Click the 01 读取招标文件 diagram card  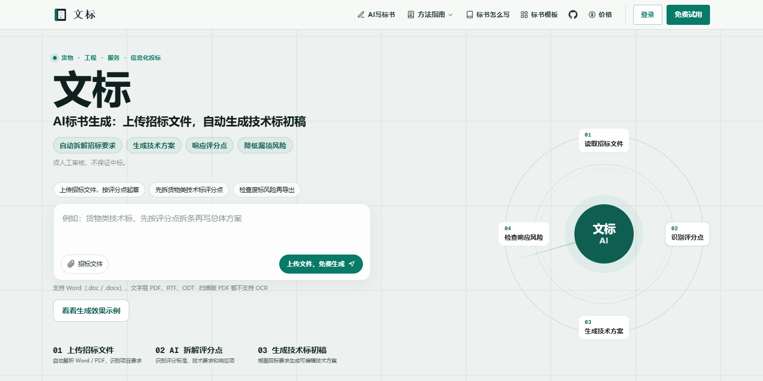[604, 140]
